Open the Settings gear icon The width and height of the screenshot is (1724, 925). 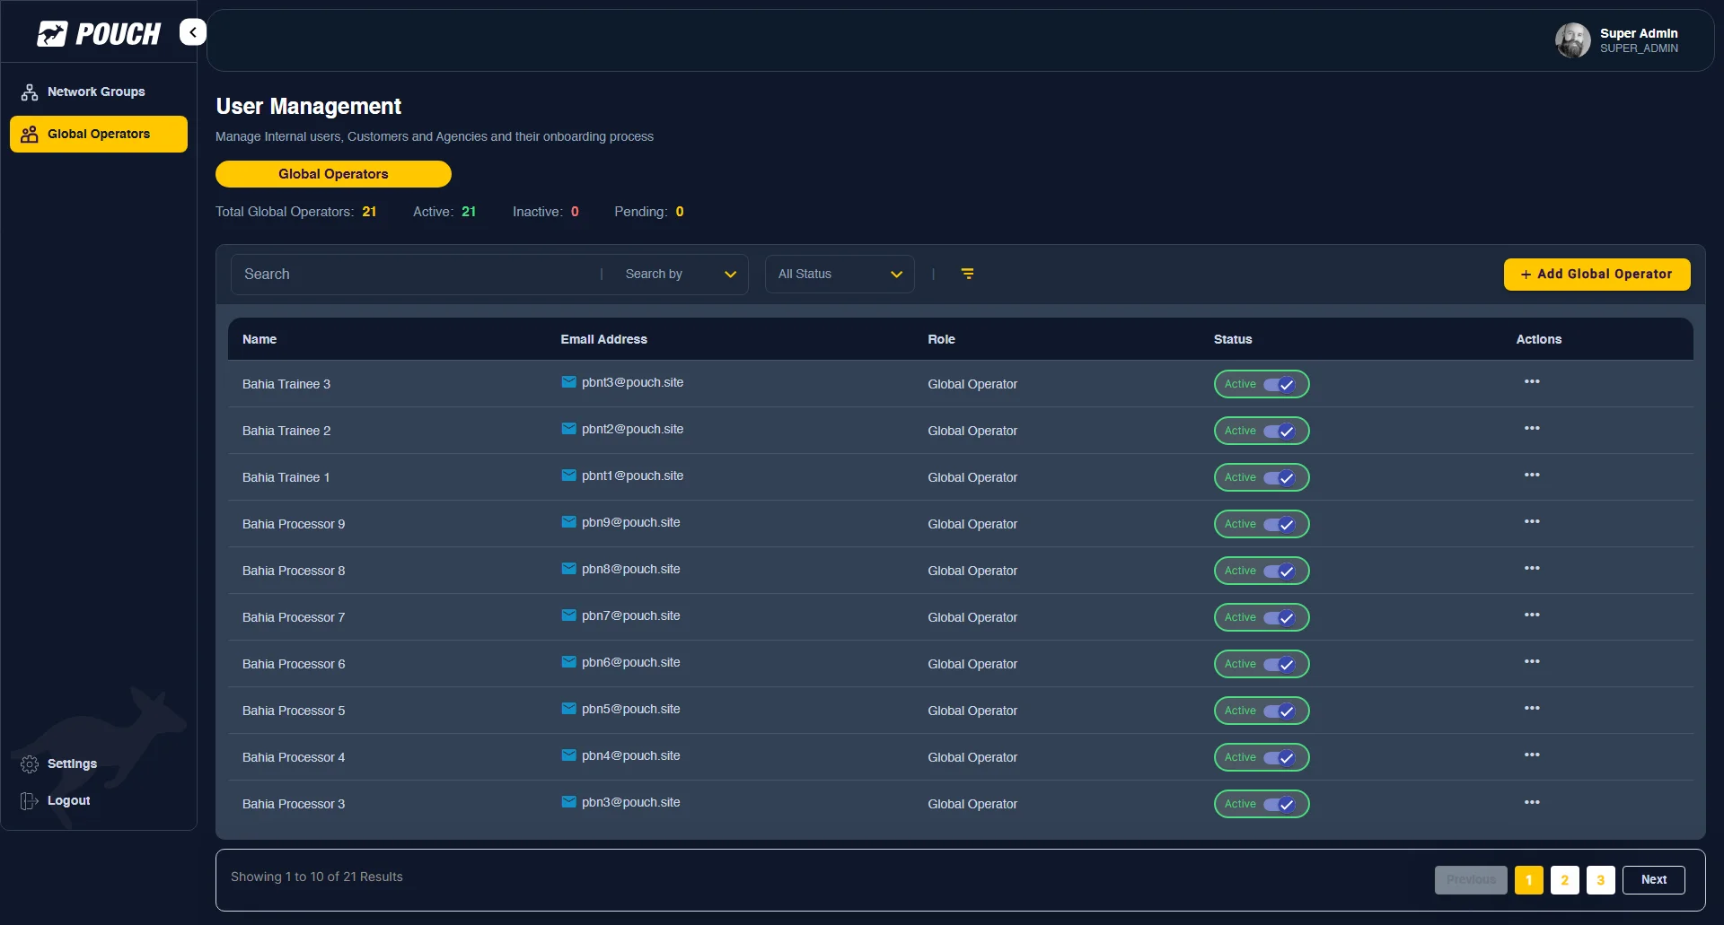click(x=30, y=764)
